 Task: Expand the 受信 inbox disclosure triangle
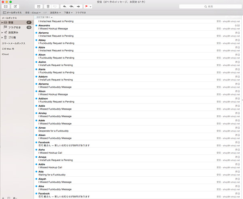(2, 23)
